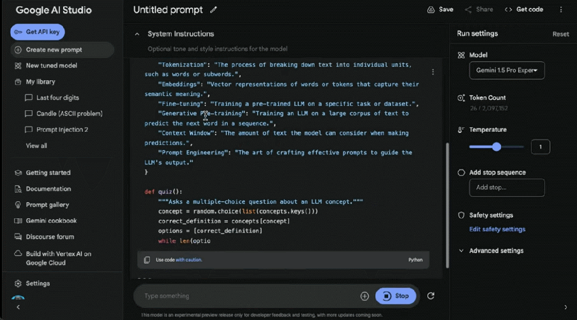Open the Get code panel
The image size is (577, 320).
pyautogui.click(x=523, y=9)
